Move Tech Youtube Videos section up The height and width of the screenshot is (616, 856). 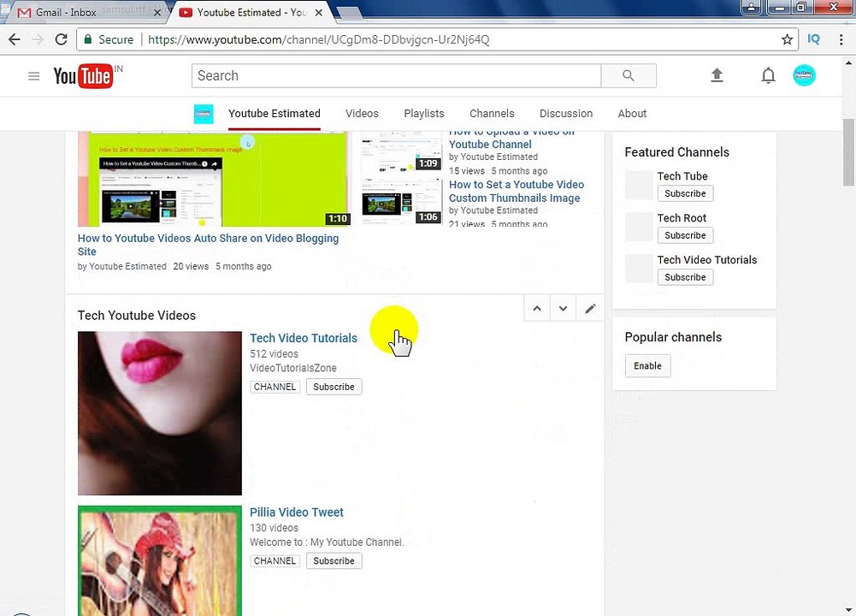click(537, 309)
